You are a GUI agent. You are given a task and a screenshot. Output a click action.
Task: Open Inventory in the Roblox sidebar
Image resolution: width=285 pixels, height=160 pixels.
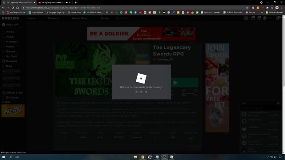point(12,41)
